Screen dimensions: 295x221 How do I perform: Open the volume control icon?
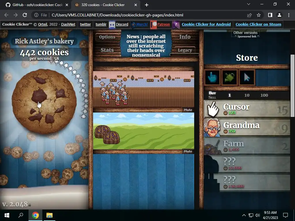[258, 215]
